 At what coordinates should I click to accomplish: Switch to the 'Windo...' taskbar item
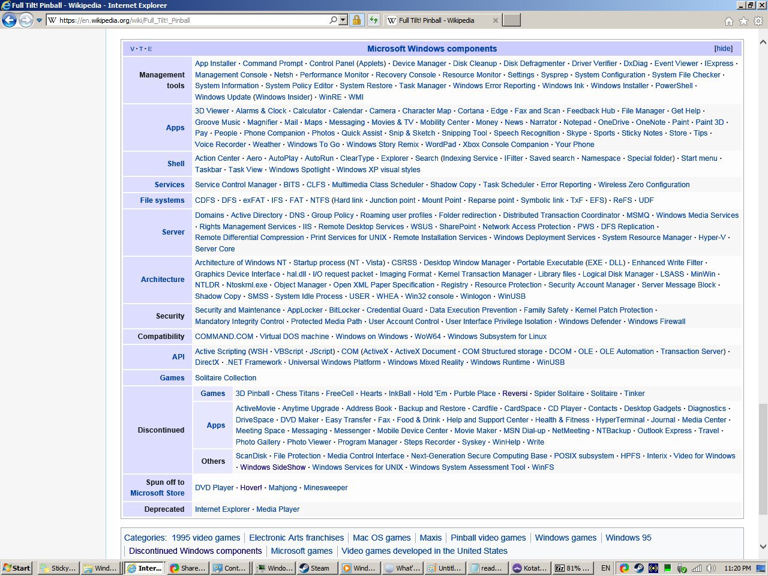[x=274, y=568]
